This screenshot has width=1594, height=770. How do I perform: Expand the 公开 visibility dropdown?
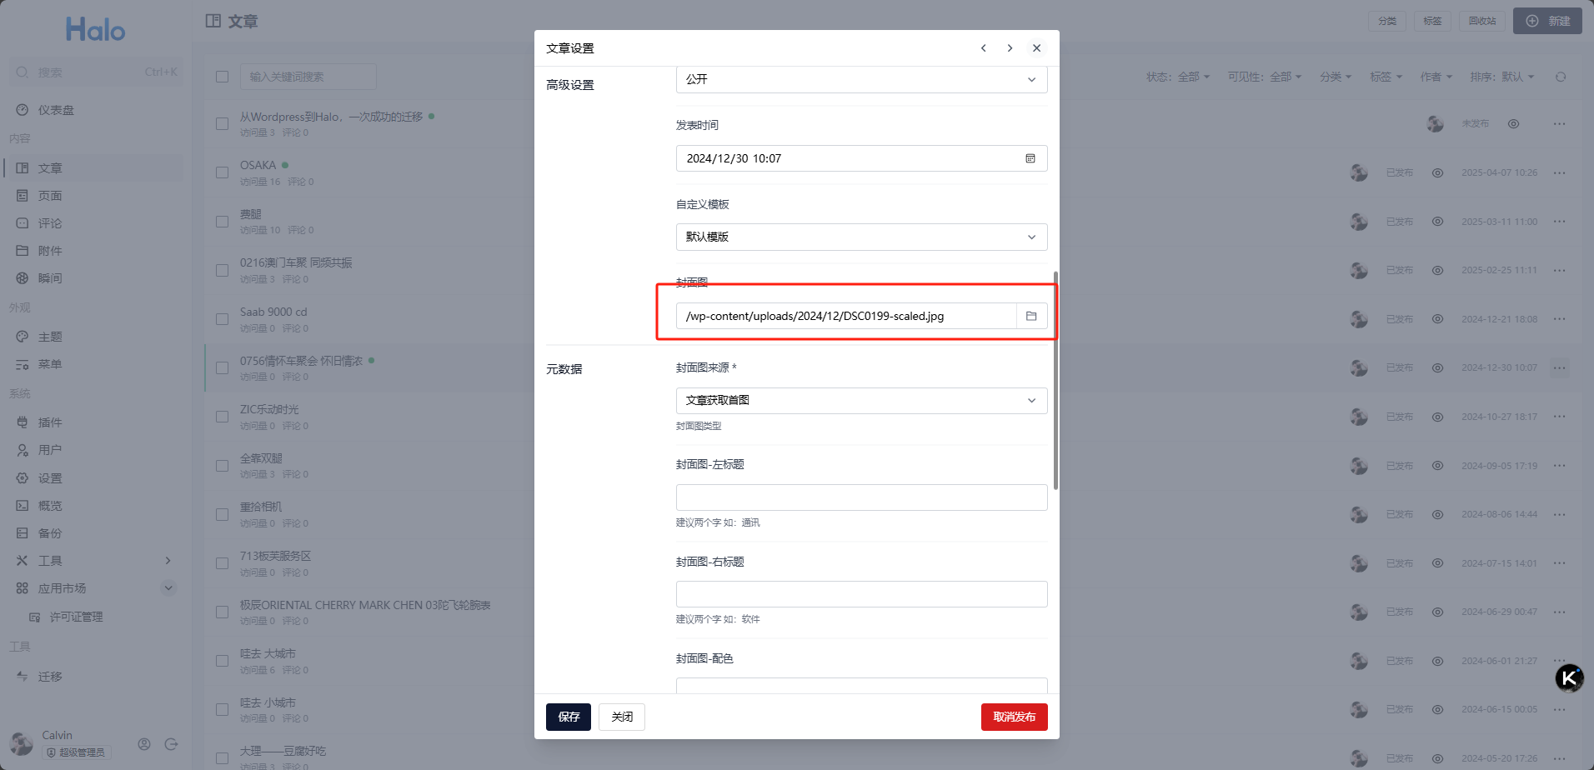[861, 80]
